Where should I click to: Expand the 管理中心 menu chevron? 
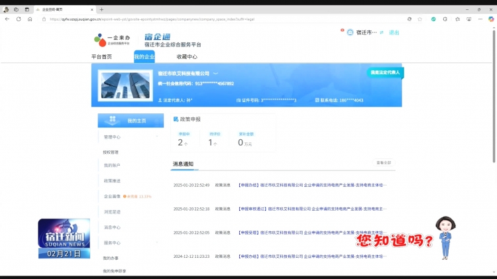(x=157, y=137)
